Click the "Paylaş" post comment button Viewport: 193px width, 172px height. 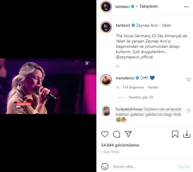pos(184,167)
